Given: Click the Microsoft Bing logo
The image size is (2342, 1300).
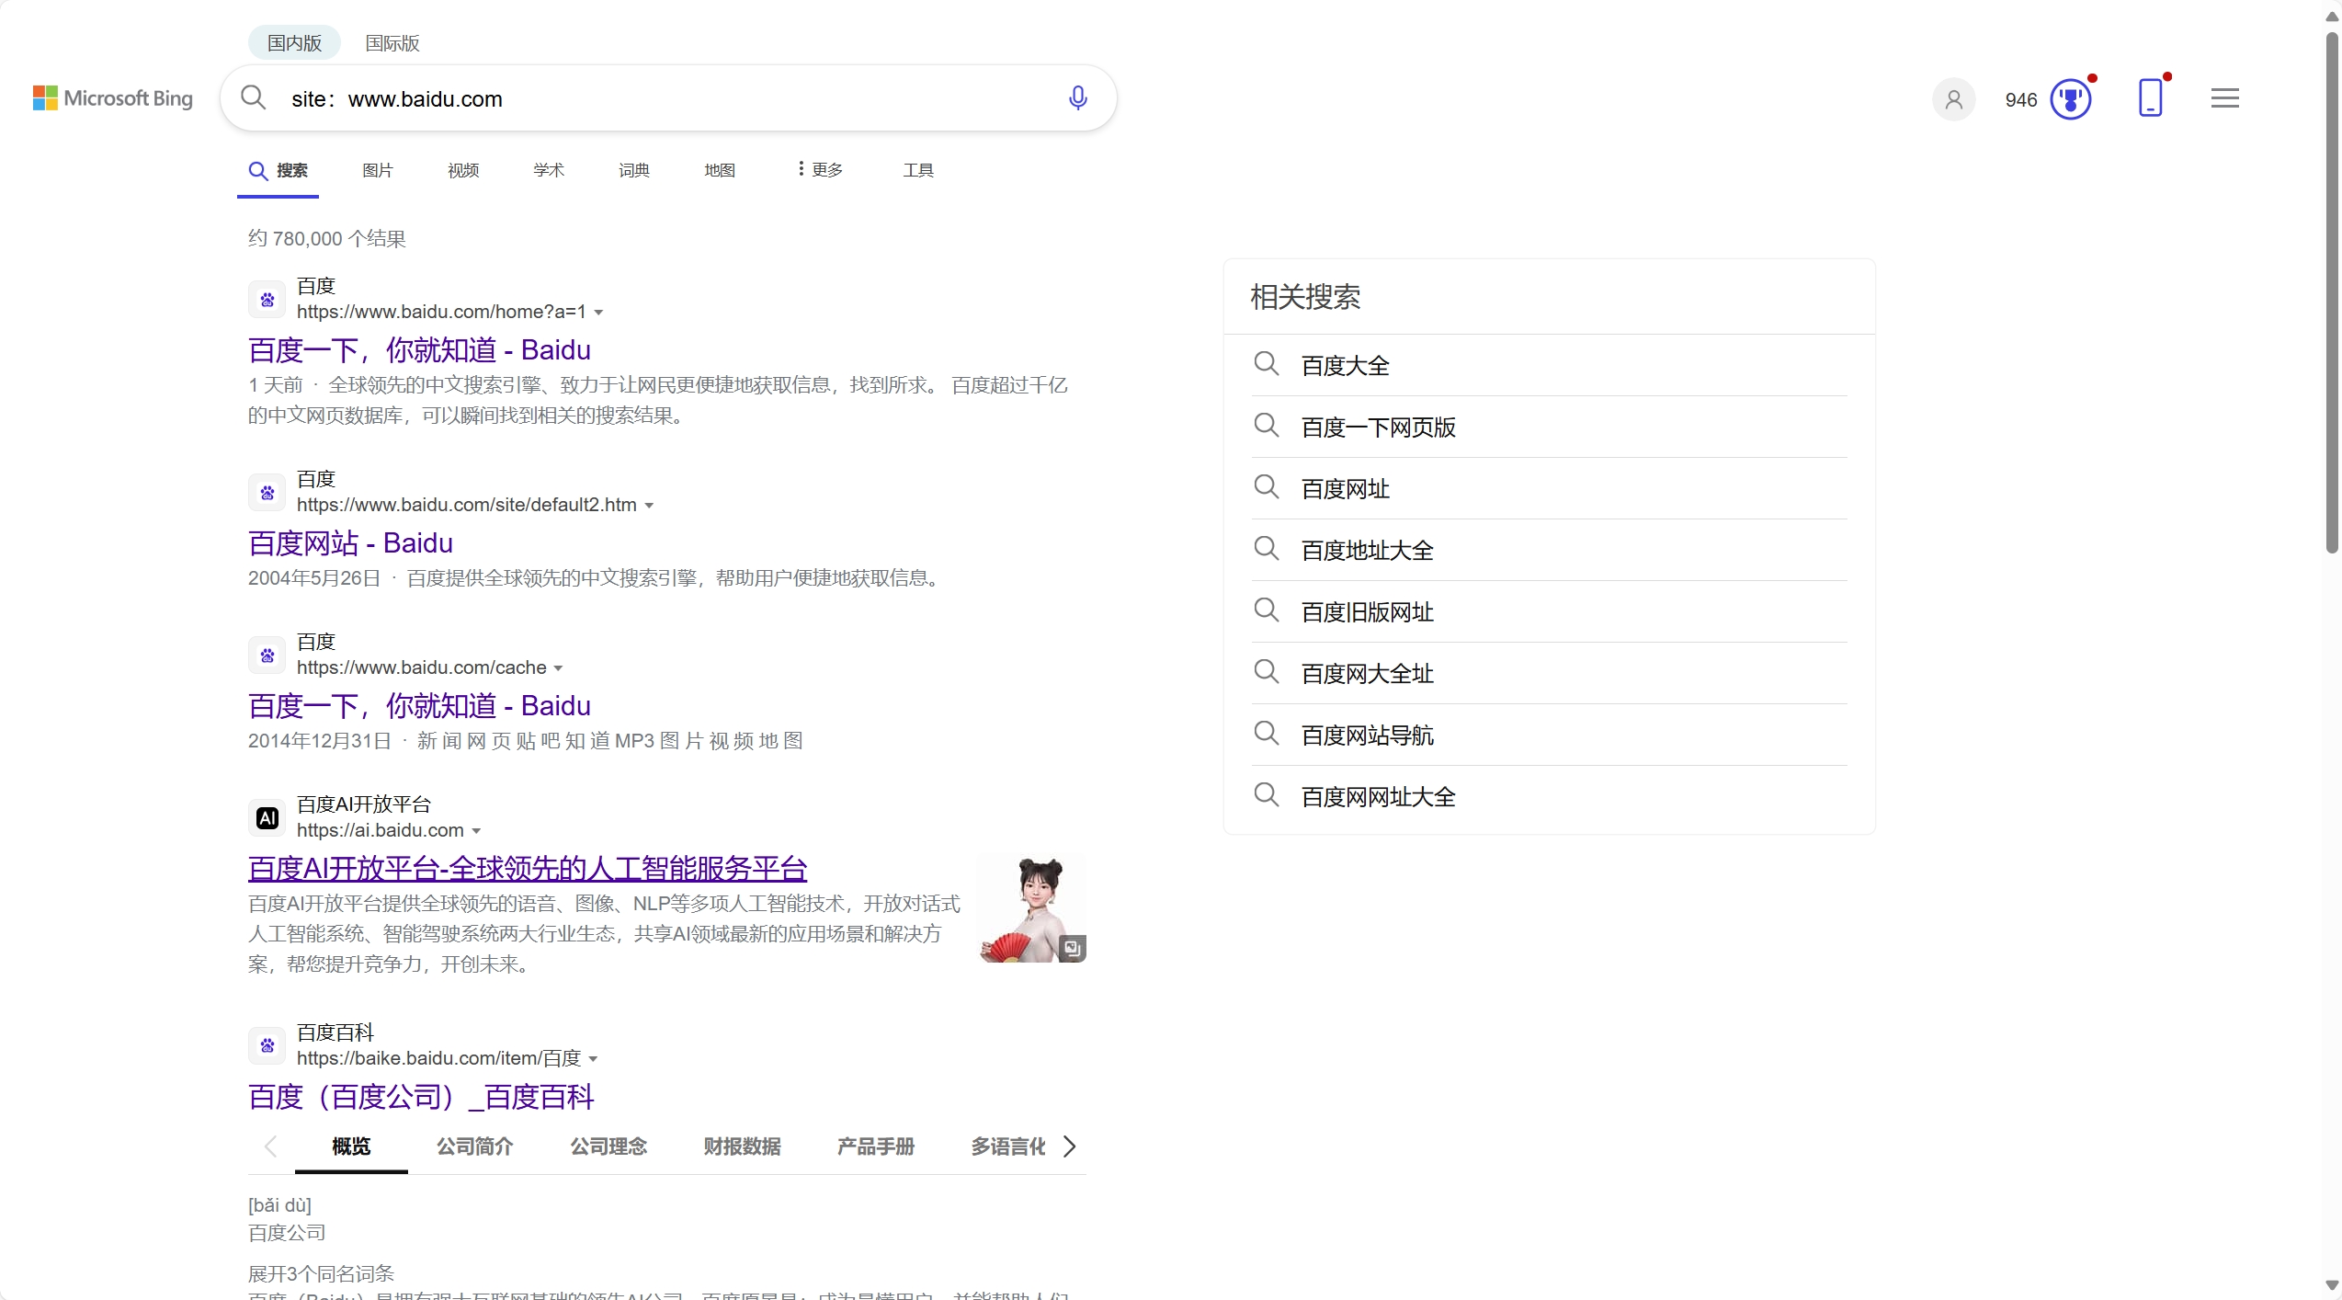Looking at the screenshot, I should [x=113, y=98].
